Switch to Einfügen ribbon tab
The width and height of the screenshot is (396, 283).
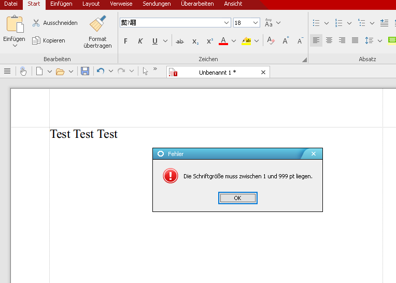tap(61, 4)
